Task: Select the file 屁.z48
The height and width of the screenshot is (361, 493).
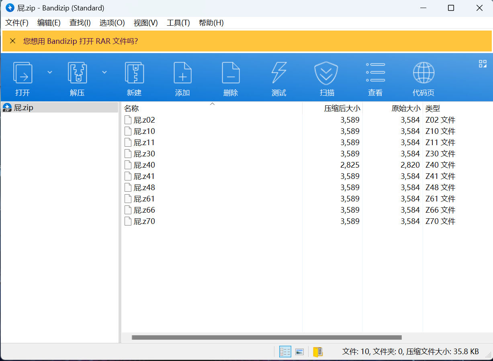Action: click(144, 187)
